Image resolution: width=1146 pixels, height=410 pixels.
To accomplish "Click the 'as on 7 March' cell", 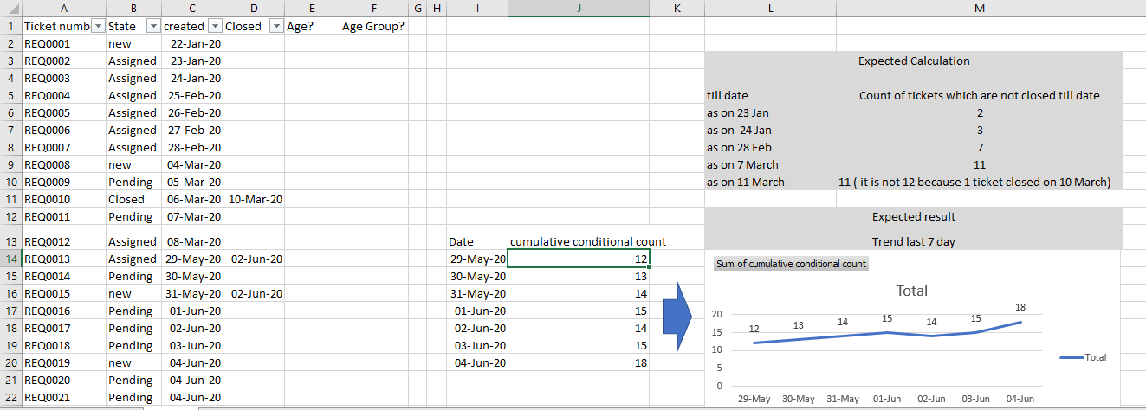I will pos(770,164).
